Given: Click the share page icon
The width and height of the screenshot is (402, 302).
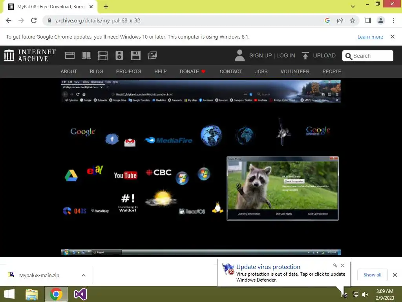Looking at the screenshot, I should pos(340,20).
